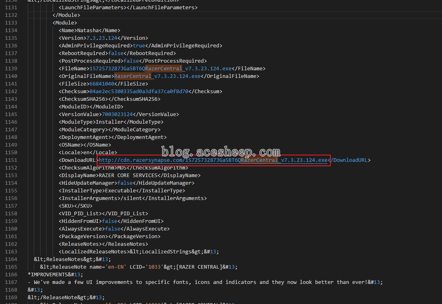Click version value 7.3.23.124
Image resolution: width=442 pixels, height=304 pixels.
[x=102, y=38]
